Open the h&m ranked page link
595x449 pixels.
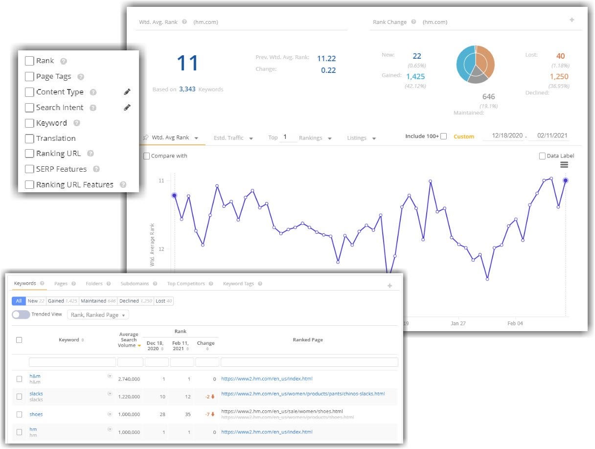coord(267,379)
